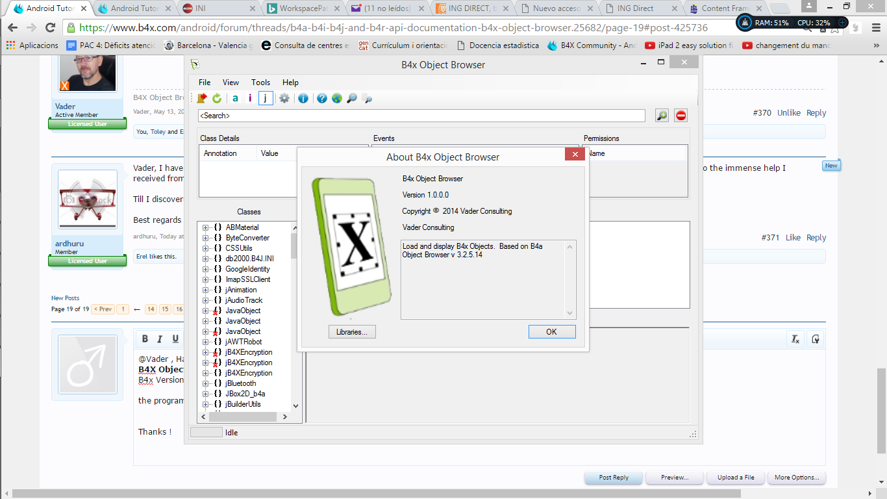Click the globe web toolbar icon
This screenshot has height=499, width=887.
pos(337,98)
